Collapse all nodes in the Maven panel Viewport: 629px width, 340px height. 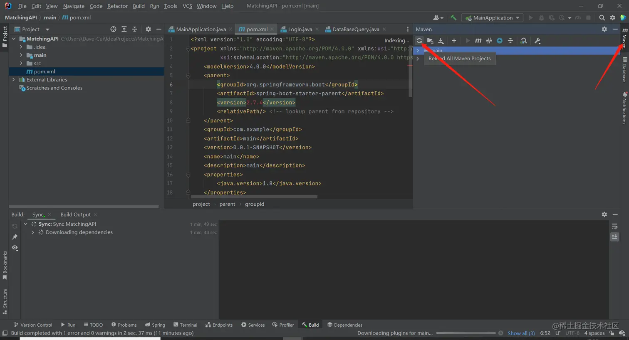(510, 40)
